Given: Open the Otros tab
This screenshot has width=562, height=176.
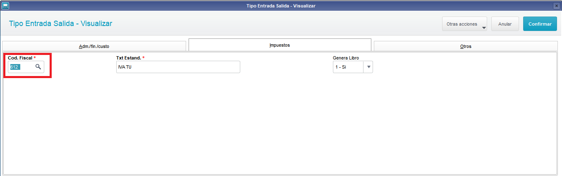Looking at the screenshot, I should (466, 46).
